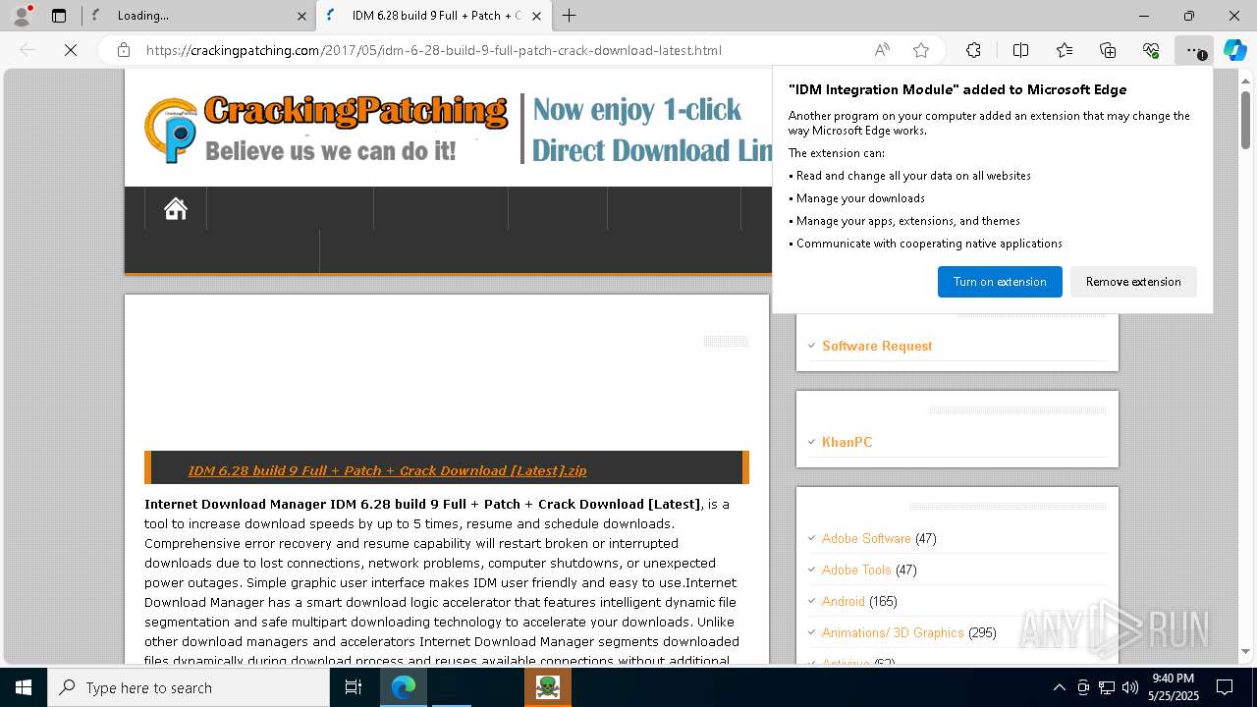Open Settings and more ellipsis menu
1257x707 pixels.
pyautogui.click(x=1194, y=50)
